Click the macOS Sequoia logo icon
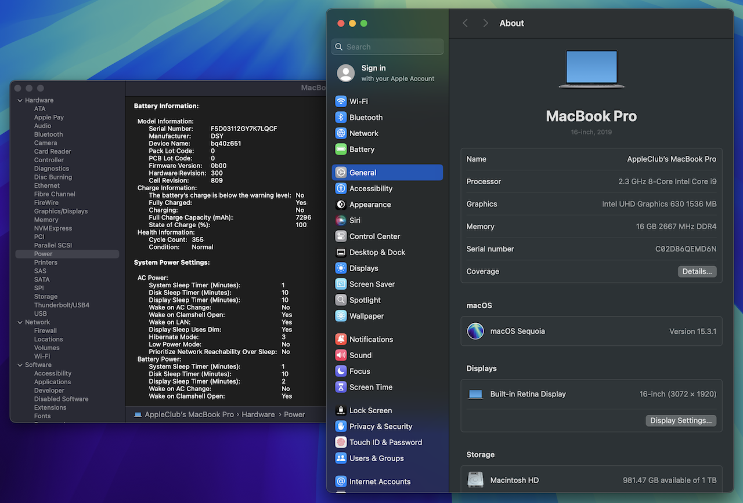The image size is (743, 503). tap(475, 331)
